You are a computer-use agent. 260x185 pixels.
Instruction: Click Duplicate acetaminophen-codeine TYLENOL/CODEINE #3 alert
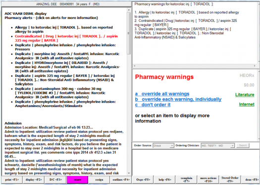pos(60,93)
